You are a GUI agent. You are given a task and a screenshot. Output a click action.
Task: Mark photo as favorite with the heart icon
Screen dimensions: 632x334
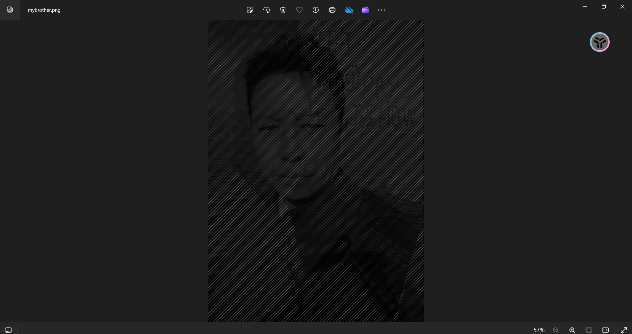[x=299, y=10]
